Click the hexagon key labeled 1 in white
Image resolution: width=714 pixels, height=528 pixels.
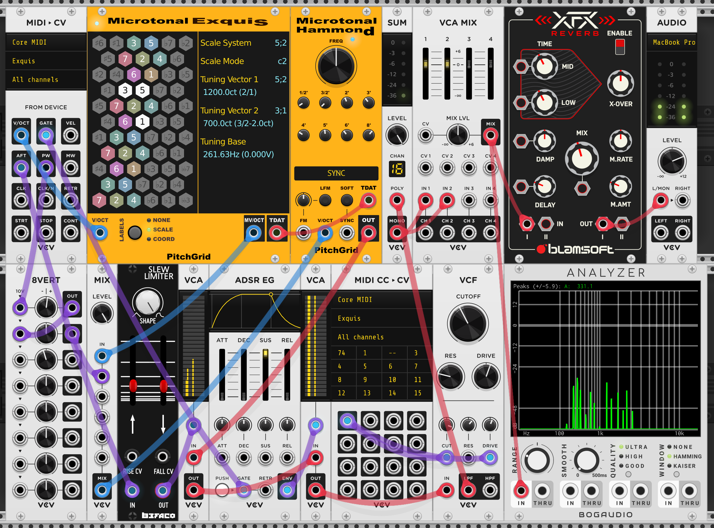pyautogui.click(x=142, y=121)
